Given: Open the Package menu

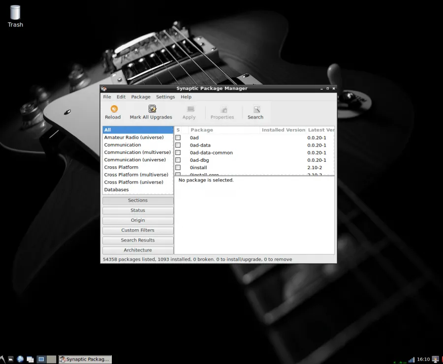Looking at the screenshot, I should click(x=141, y=97).
